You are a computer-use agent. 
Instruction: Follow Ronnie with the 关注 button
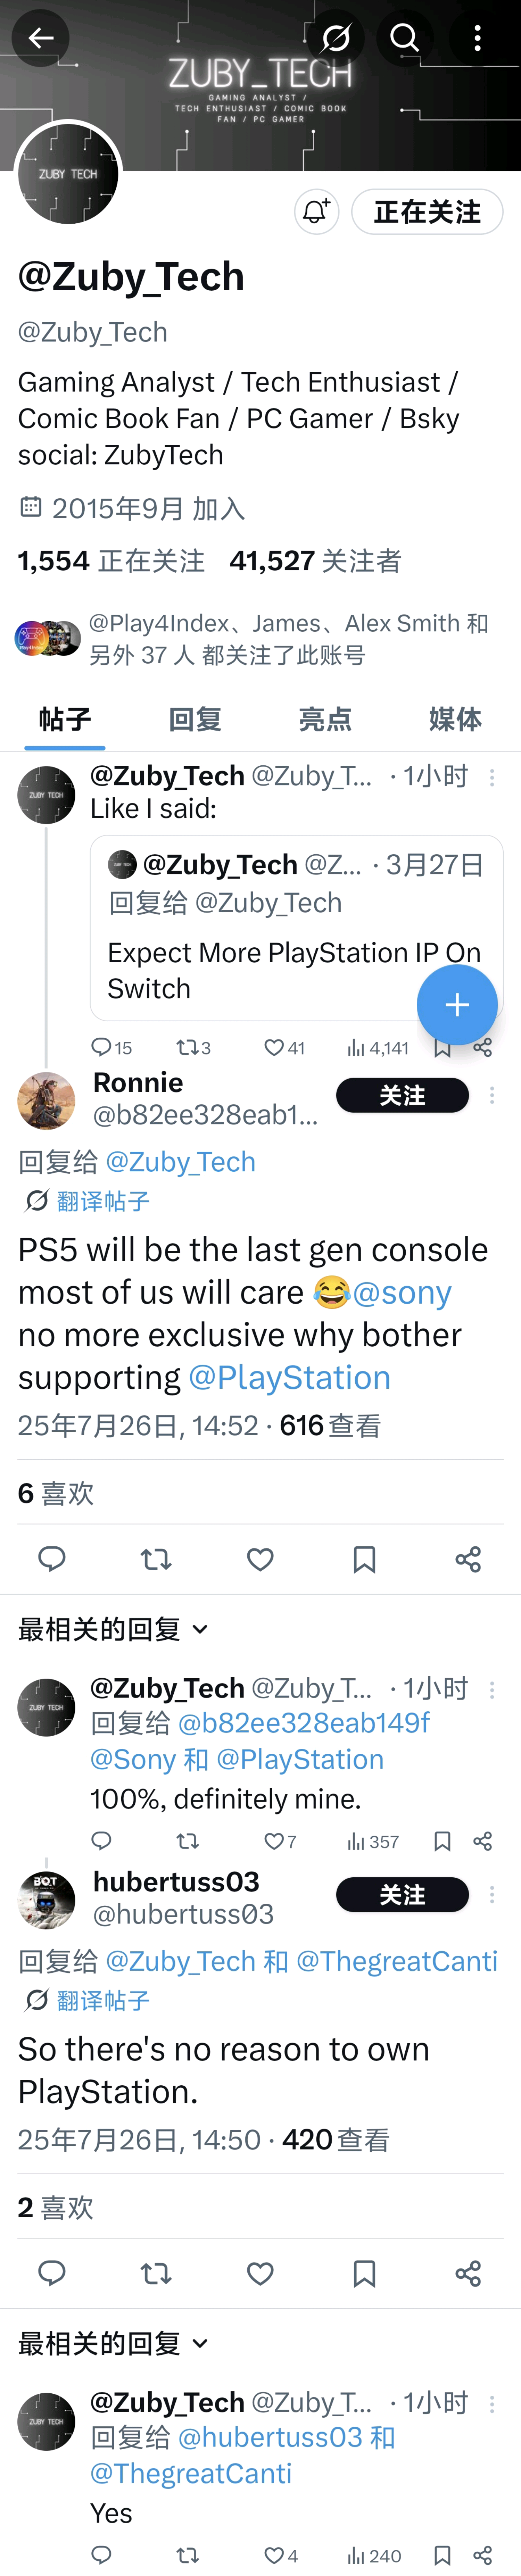[402, 1095]
